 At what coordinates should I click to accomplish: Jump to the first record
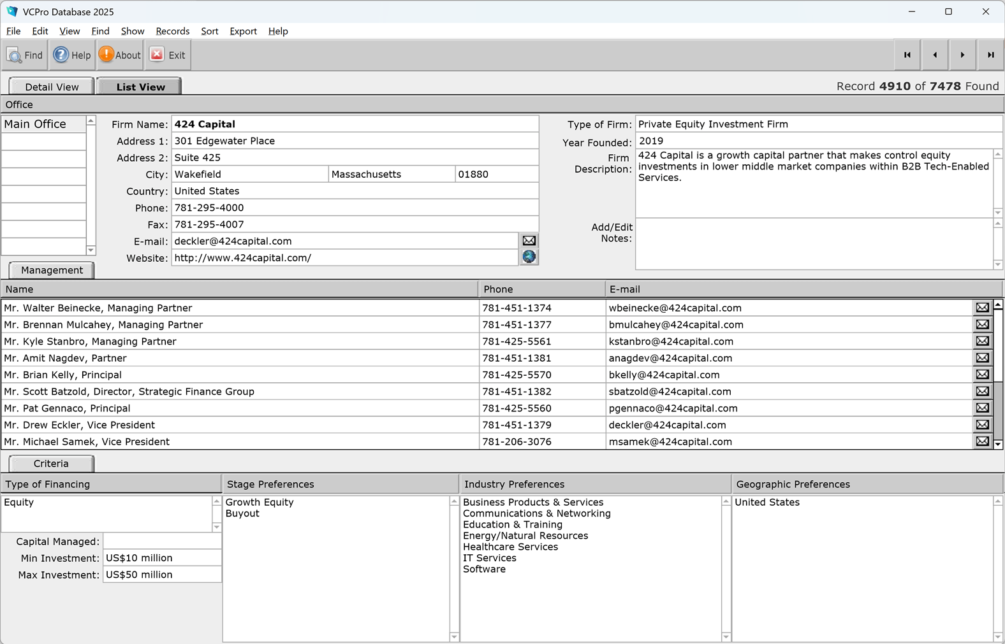pos(907,55)
